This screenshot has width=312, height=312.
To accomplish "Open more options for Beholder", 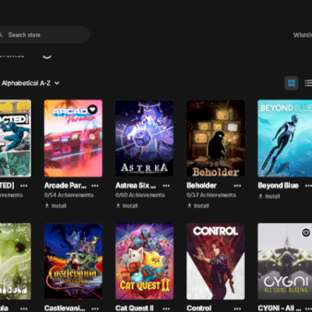I will [x=237, y=186].
